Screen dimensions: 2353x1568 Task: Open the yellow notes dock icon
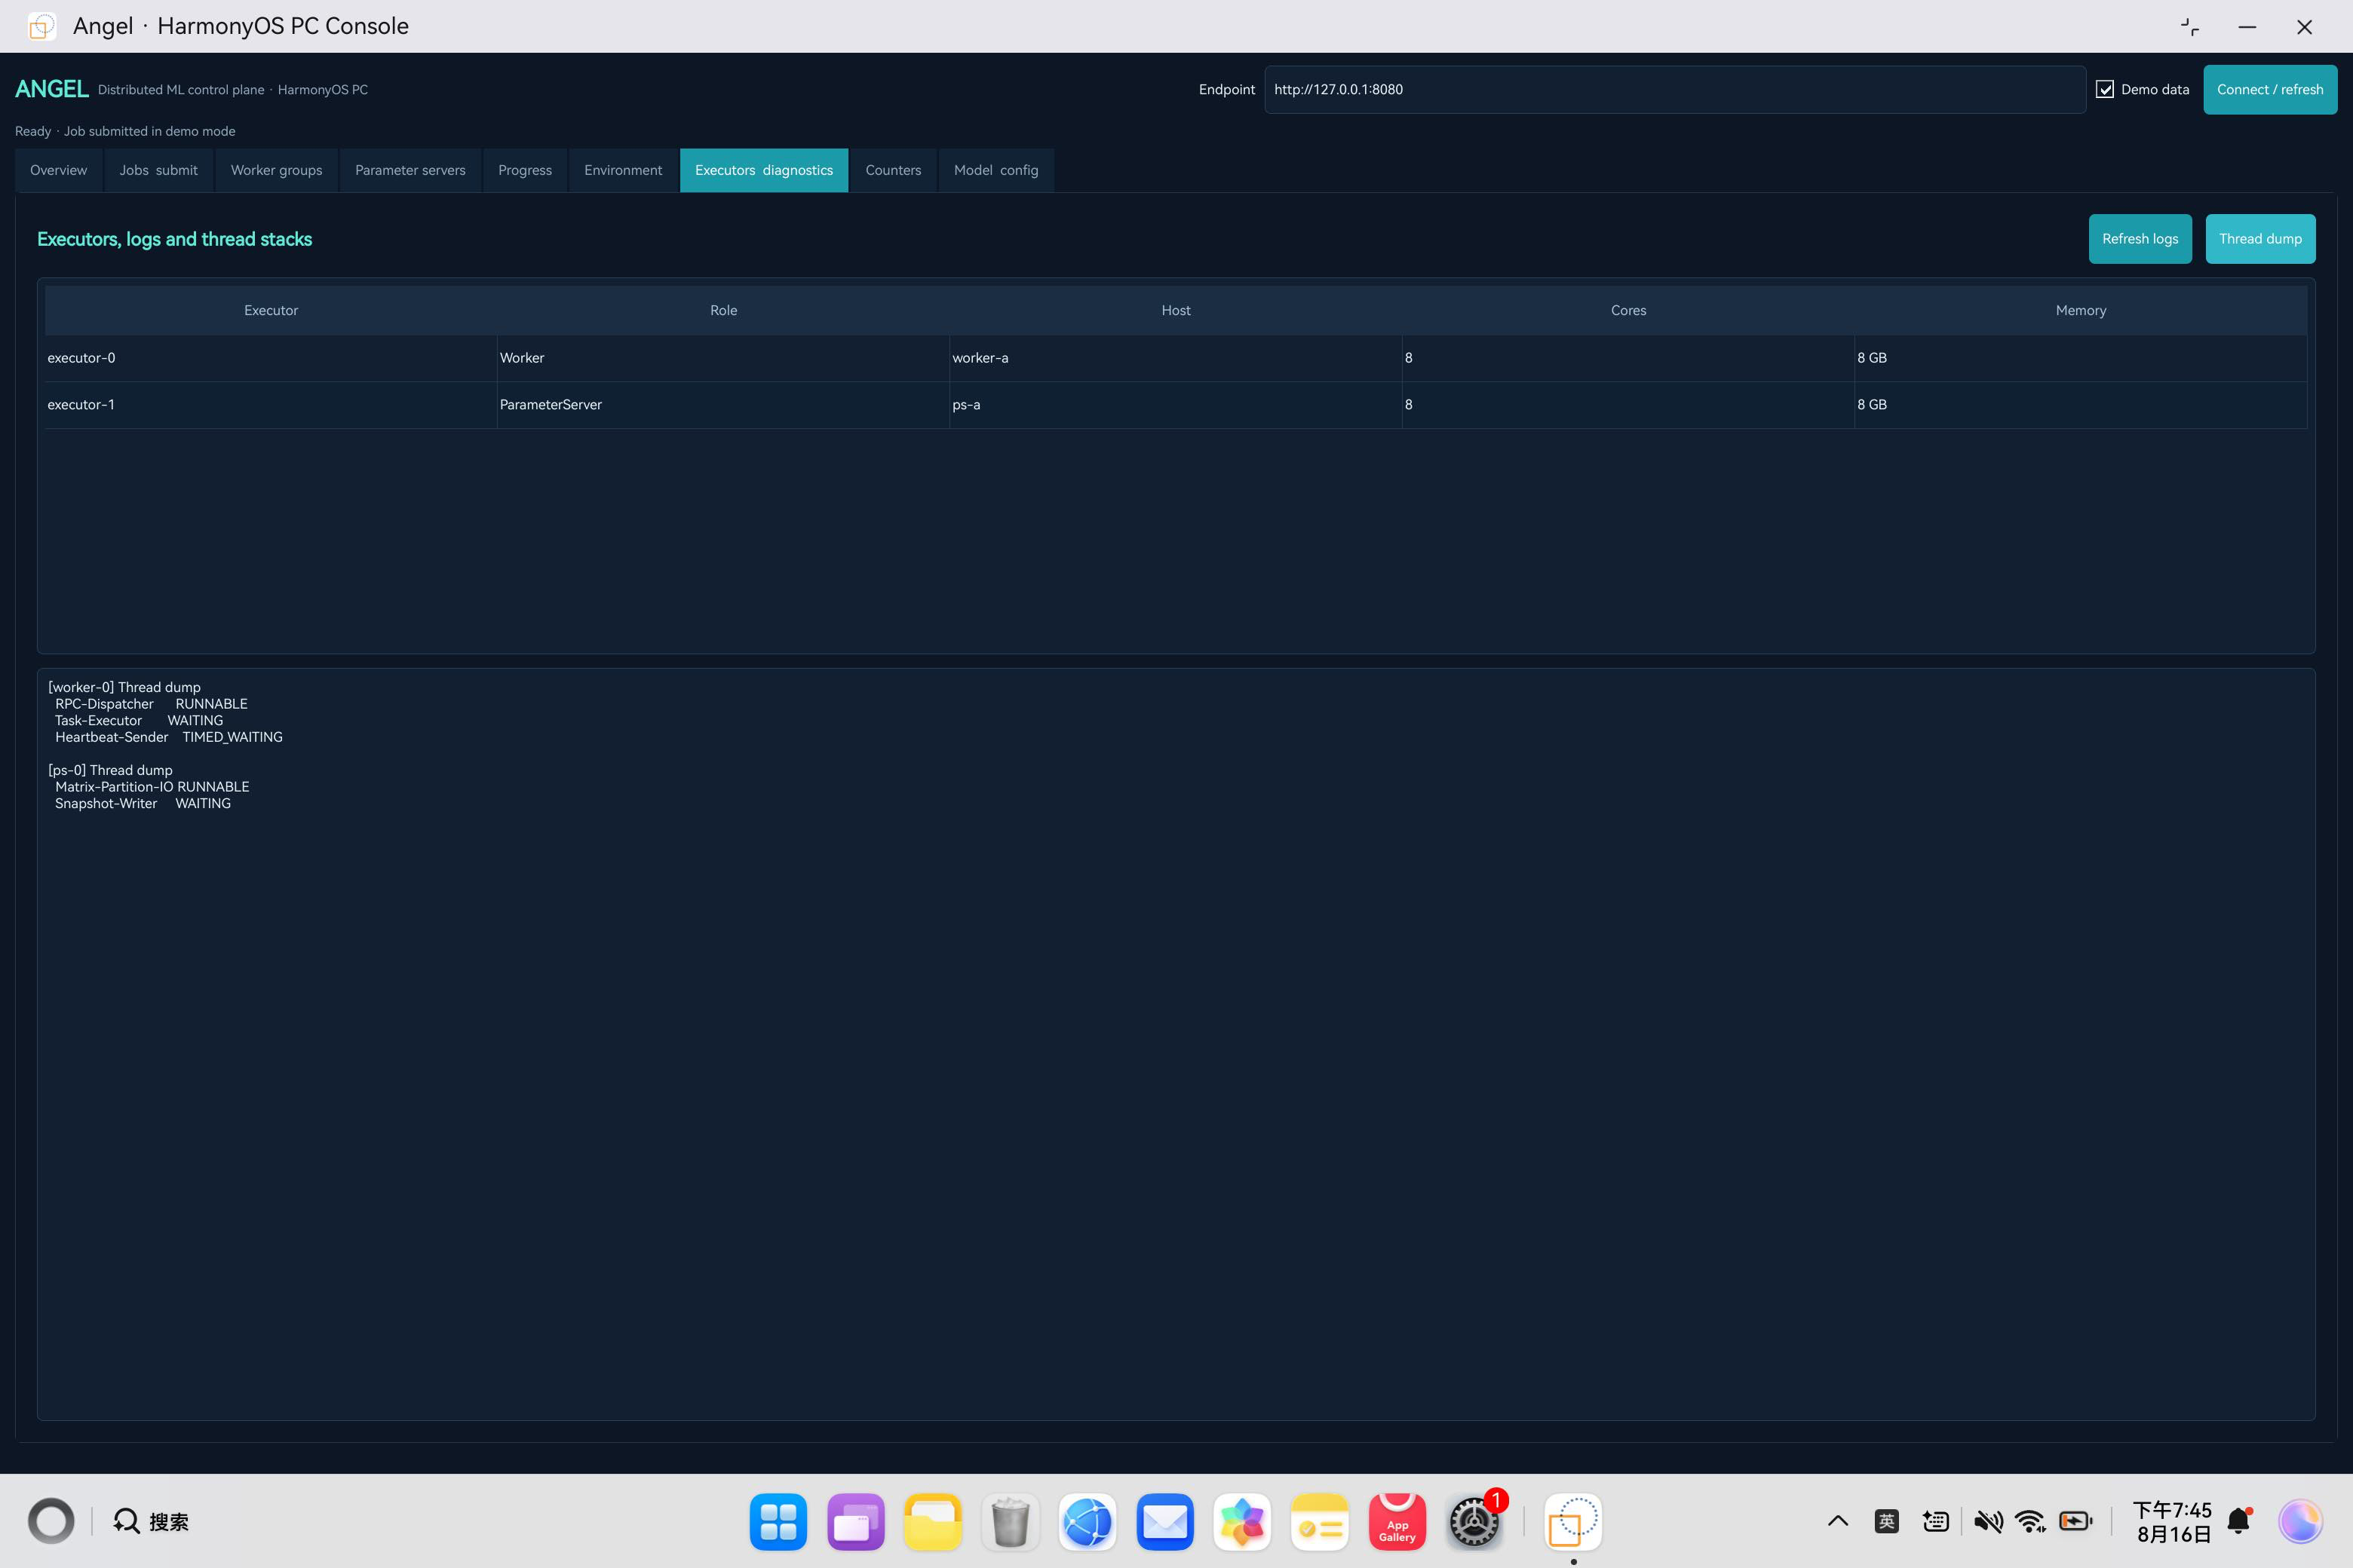[1320, 1522]
